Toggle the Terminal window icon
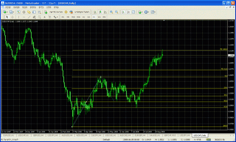This screenshot has height=142, width=236. coord(34,12)
